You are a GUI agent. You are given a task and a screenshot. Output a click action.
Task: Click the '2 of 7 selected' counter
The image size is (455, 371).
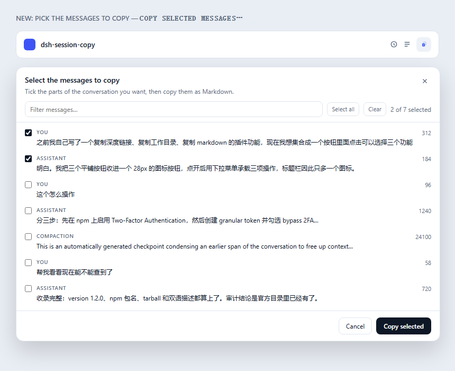tap(411, 110)
